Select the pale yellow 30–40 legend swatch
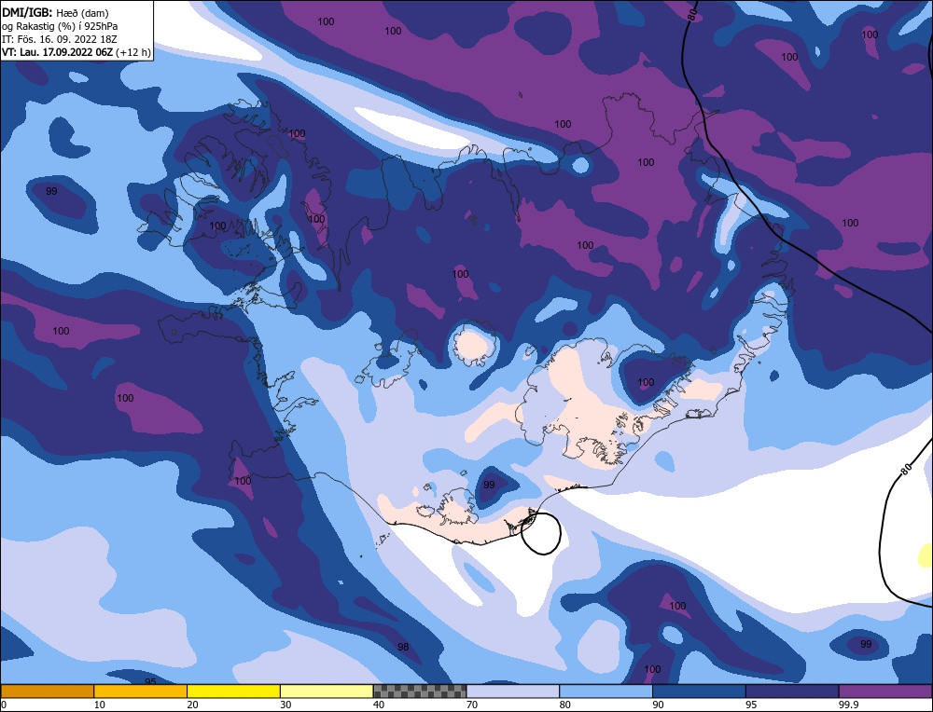This screenshot has width=933, height=712. [x=327, y=691]
